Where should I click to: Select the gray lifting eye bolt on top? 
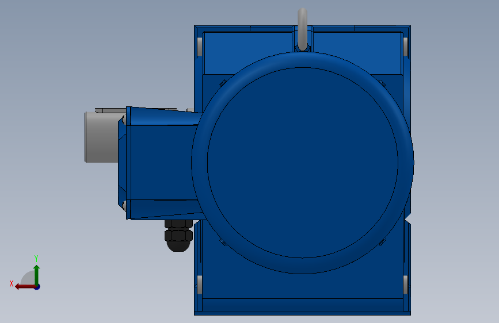pos(302,29)
